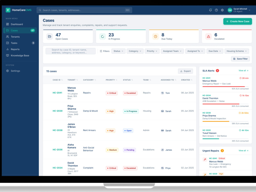Open the Assigned Team filter dropdown
This screenshot has width=256, height=192.
[172, 51]
